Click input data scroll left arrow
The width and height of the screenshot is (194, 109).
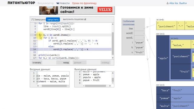[38, 86]
